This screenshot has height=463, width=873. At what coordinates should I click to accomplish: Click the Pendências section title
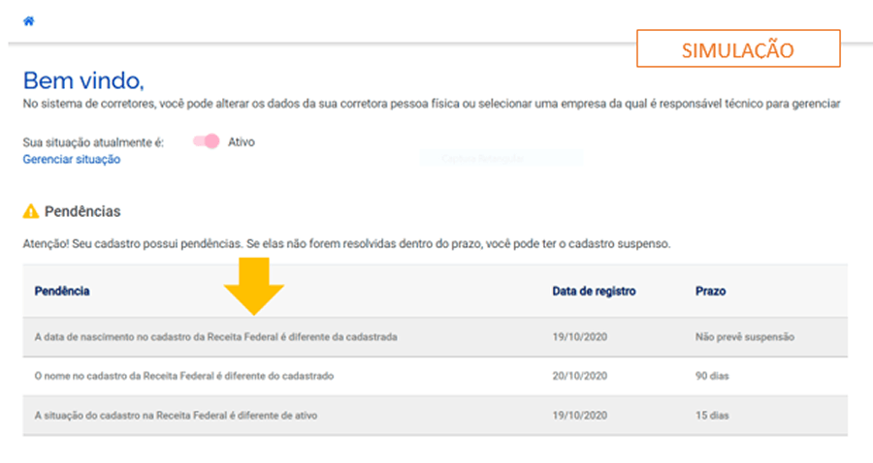coord(82,211)
